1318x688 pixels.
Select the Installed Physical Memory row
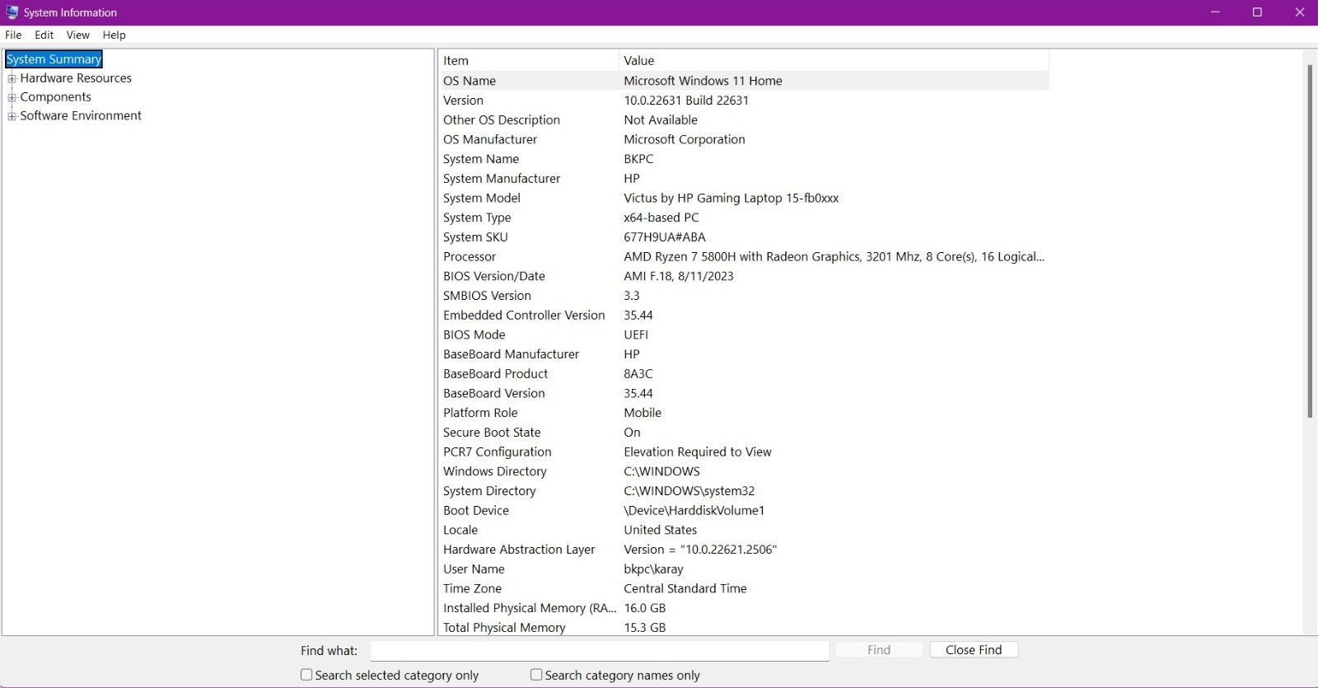pyautogui.click(x=743, y=609)
